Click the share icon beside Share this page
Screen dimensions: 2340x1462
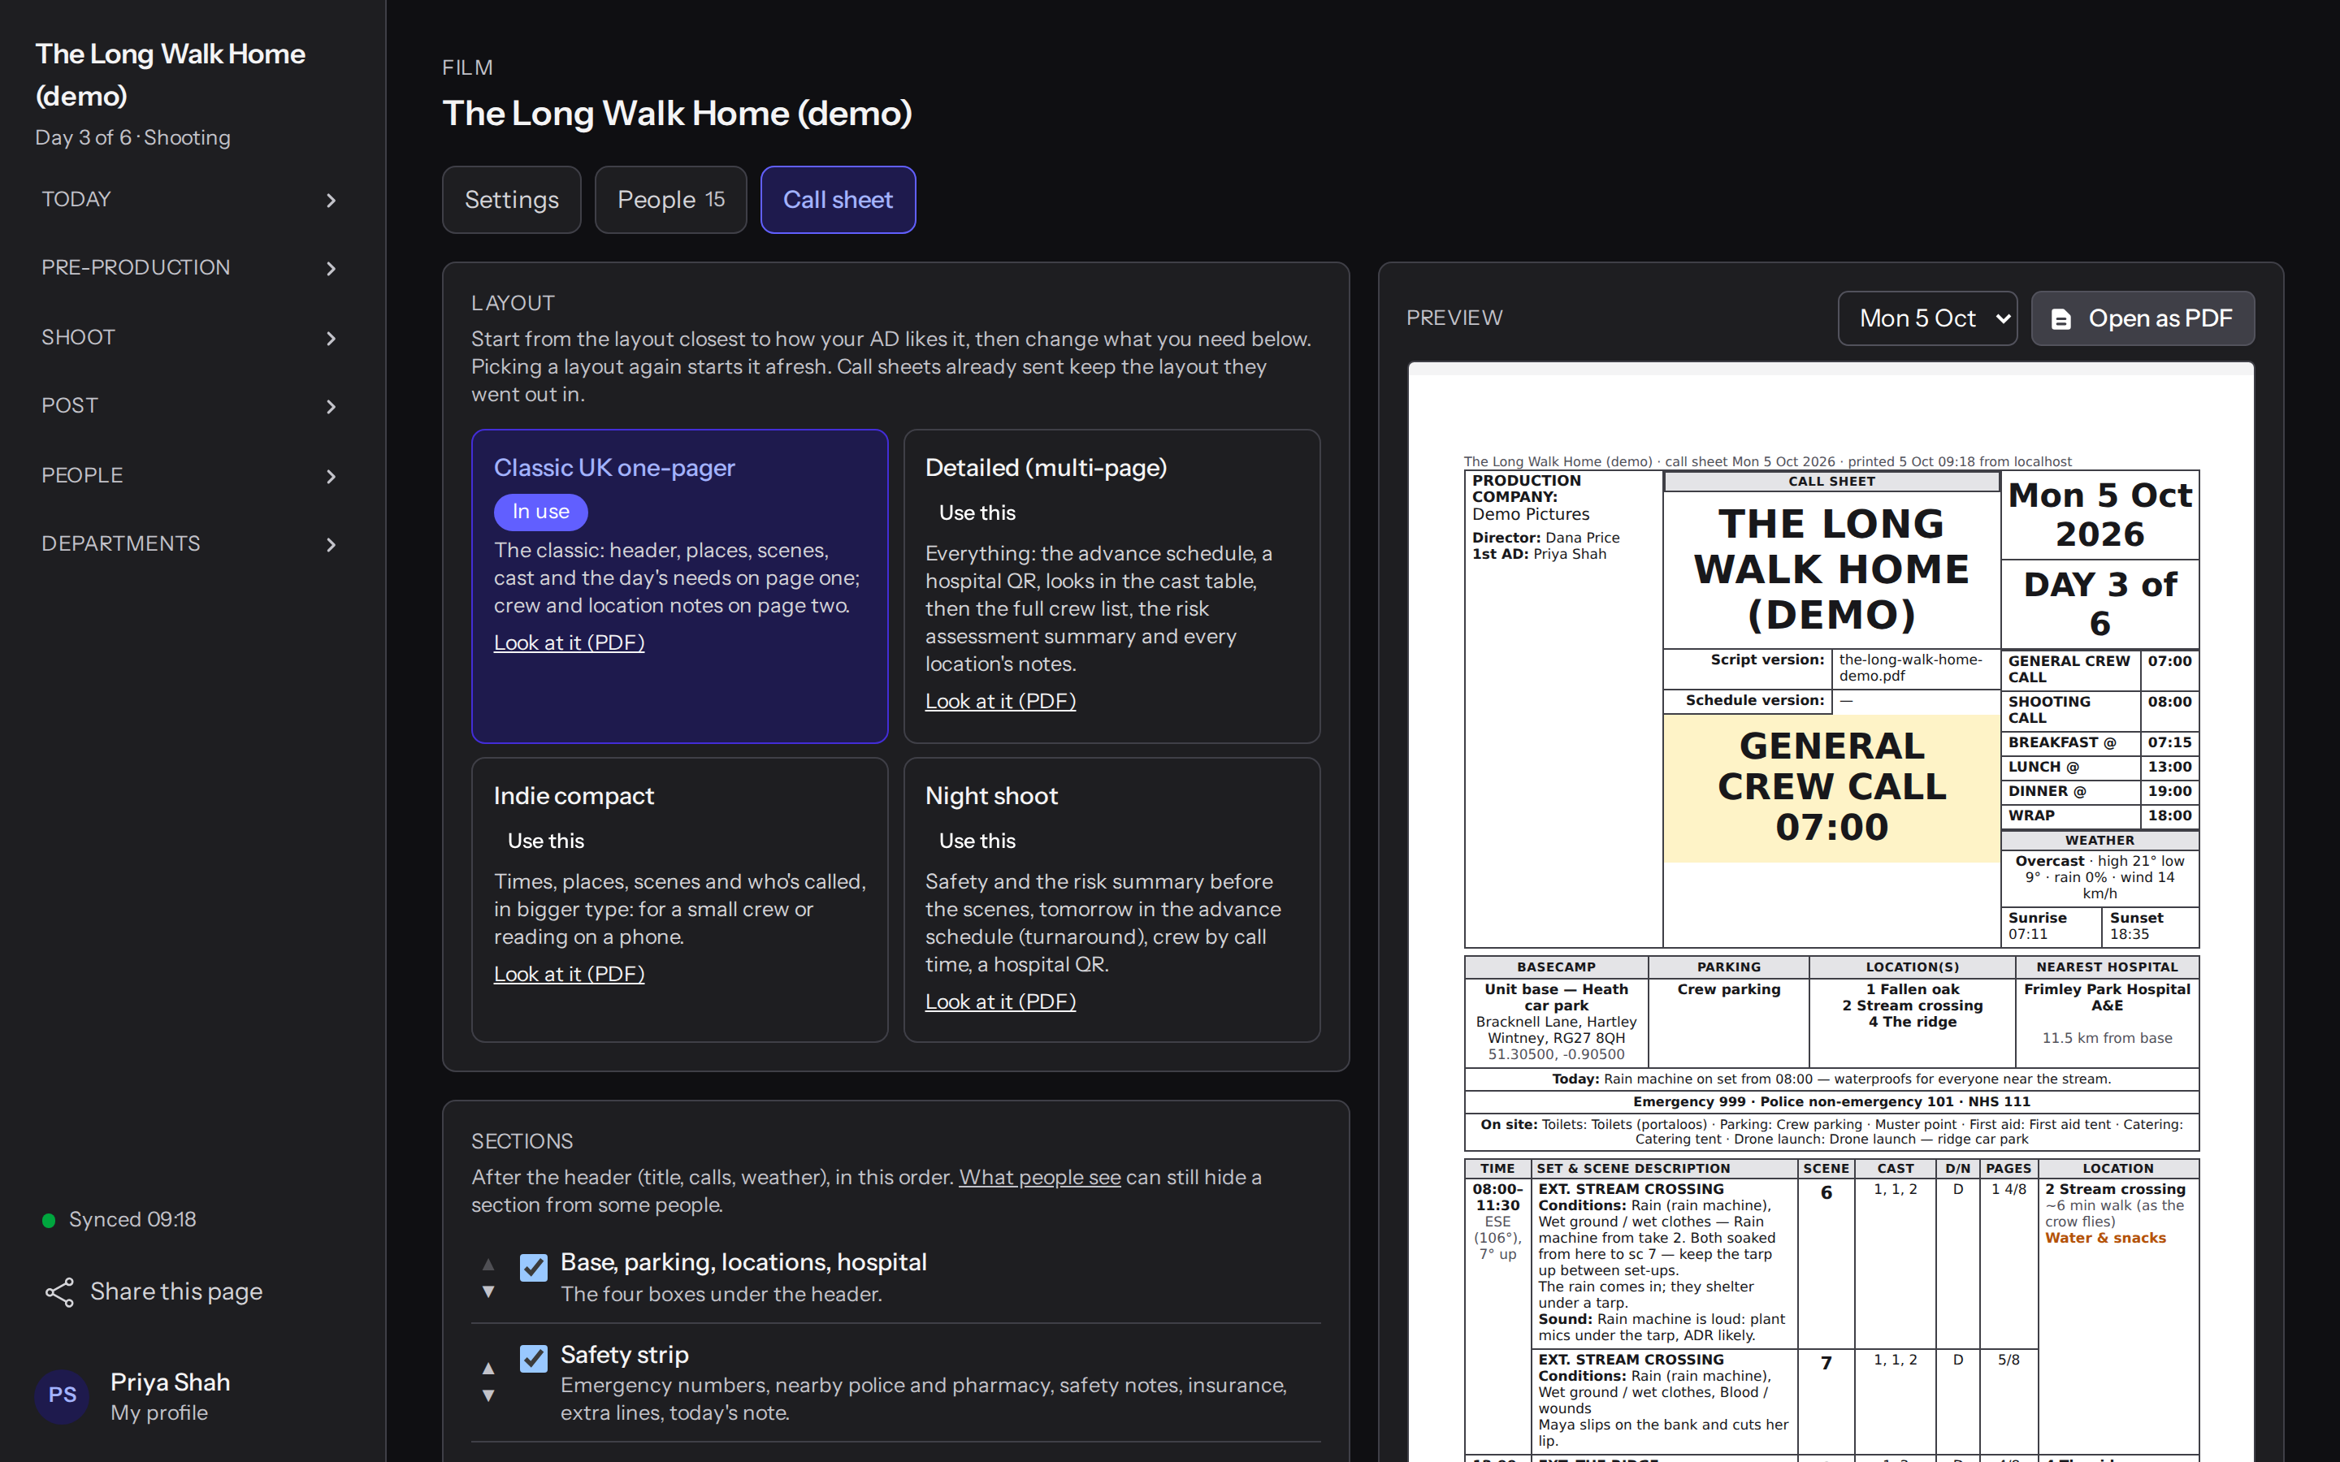(59, 1291)
